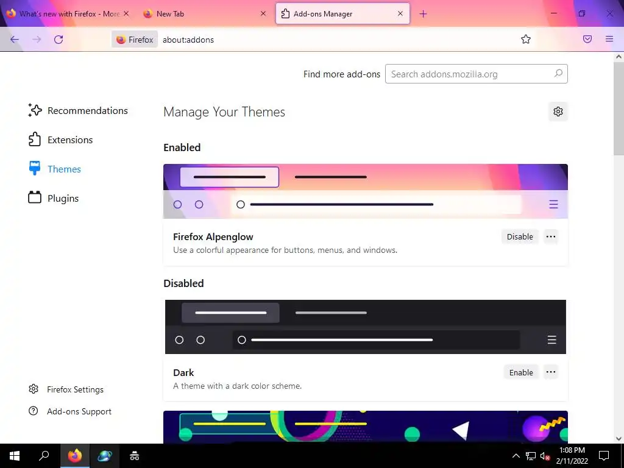The height and width of the screenshot is (468, 624).
Task: Select the Add-ons Manager tab
Action: (342, 13)
